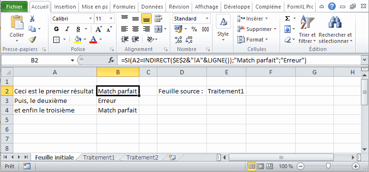The width and height of the screenshot is (369, 172).
Task: Switch to Page Layout view
Action: point(261,166)
